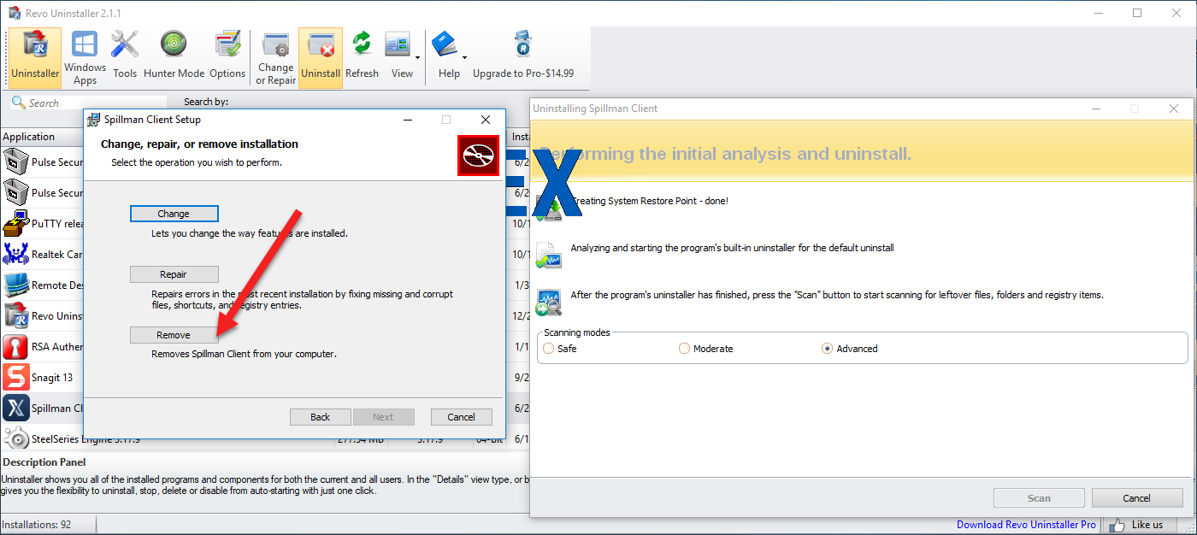Select the Remote Desktop program icon
Screen dimensions: 1197x535
click(16, 285)
